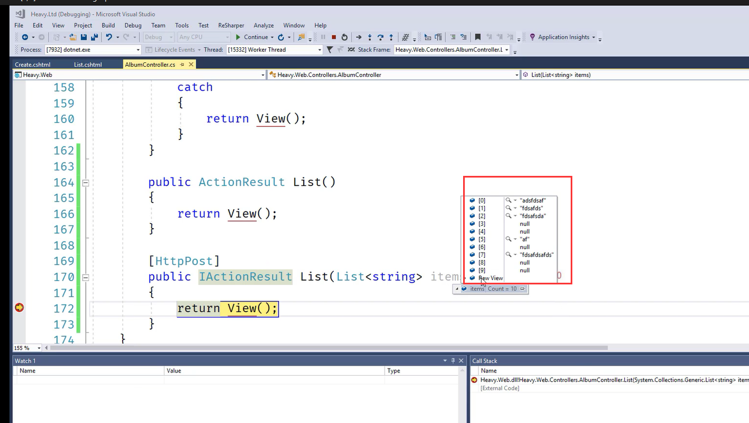Open the File menu

coord(19,25)
